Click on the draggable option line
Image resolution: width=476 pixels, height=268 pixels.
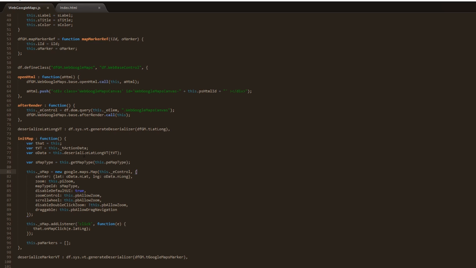pos(76,210)
